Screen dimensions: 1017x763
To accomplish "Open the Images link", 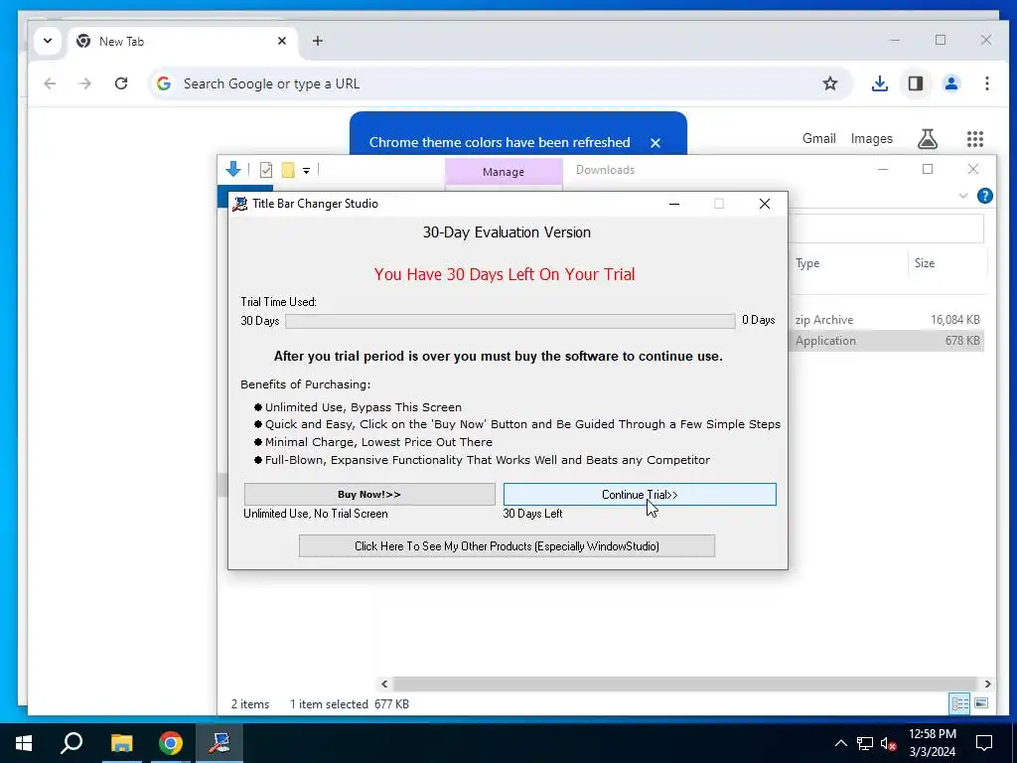I will pos(871,139).
